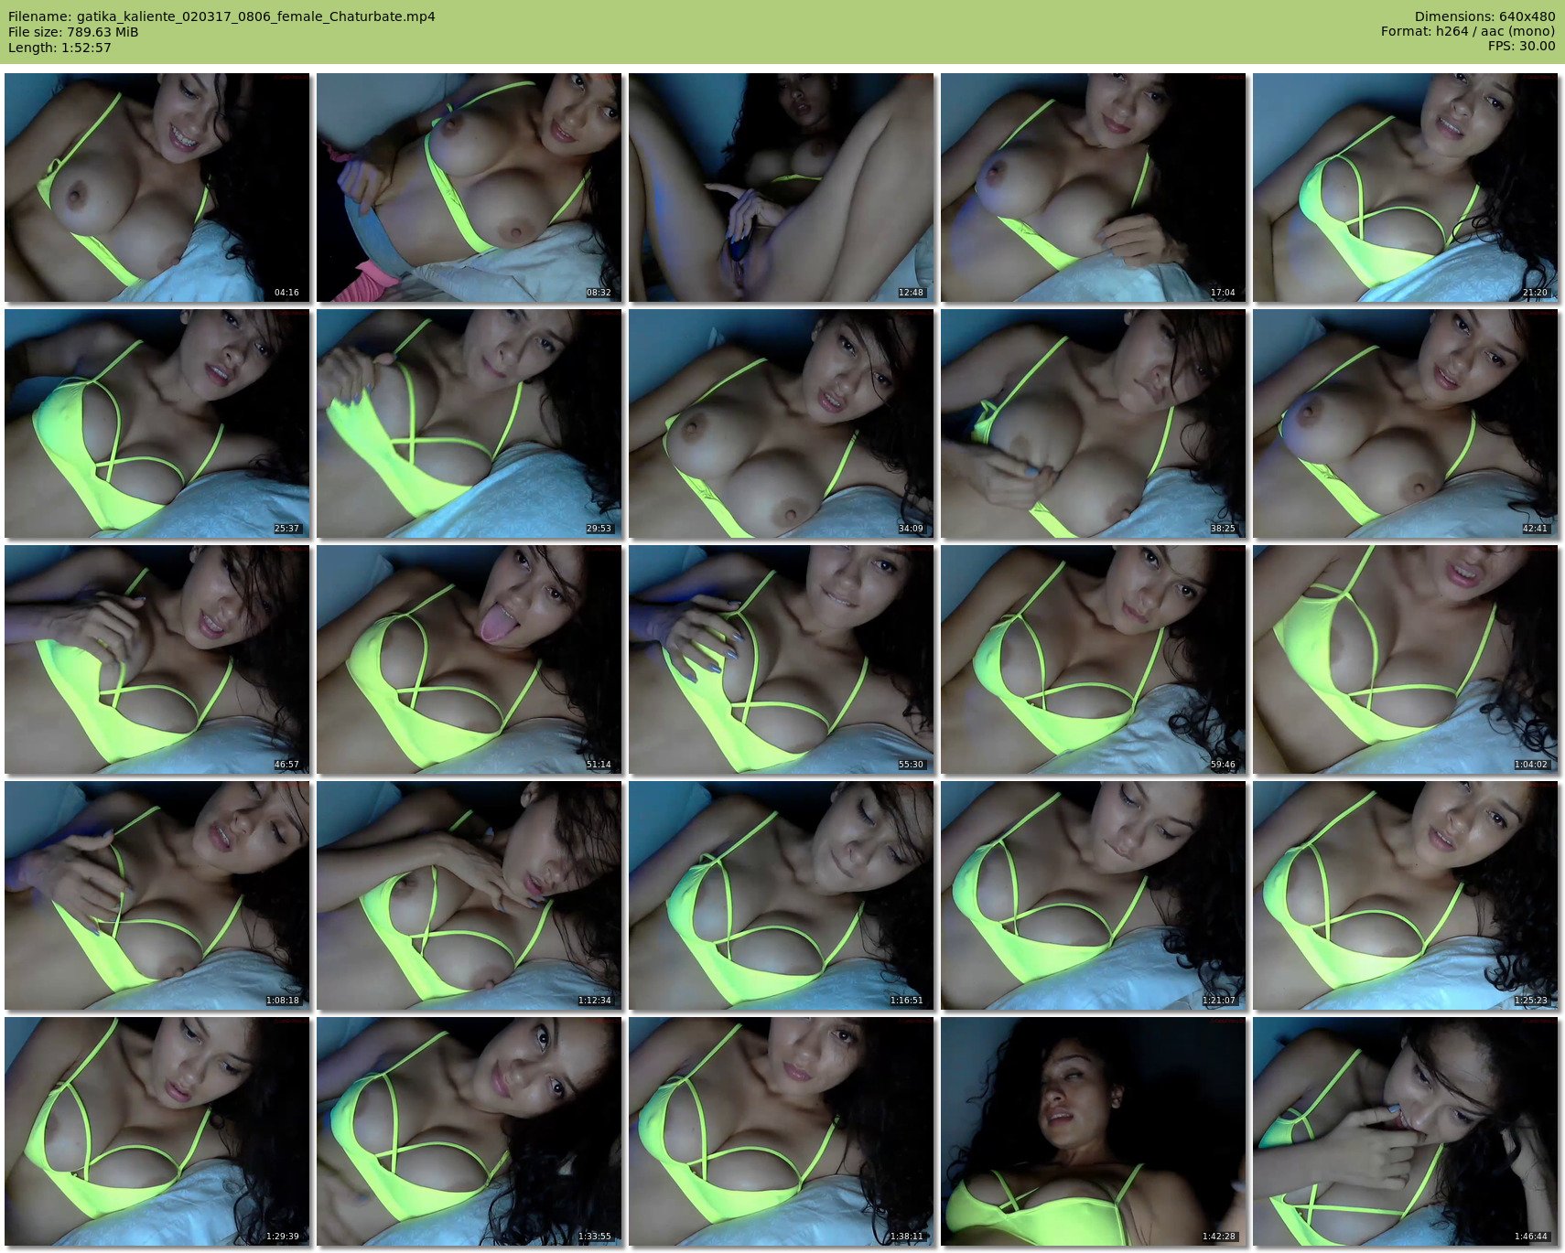Image resolution: width=1565 pixels, height=1253 pixels.
Task: Click the Filename line in the header
Action: tap(221, 16)
